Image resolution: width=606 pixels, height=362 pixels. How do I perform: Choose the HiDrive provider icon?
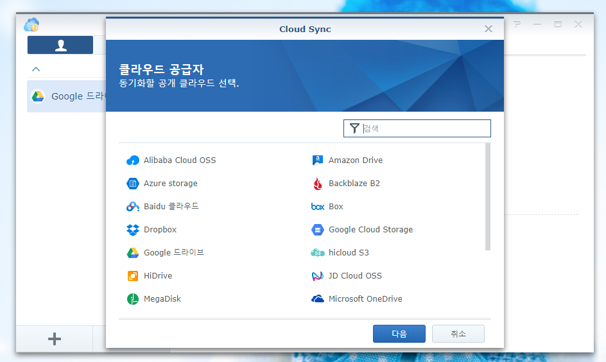(133, 276)
